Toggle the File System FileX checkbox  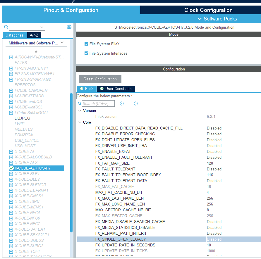point(86,44)
